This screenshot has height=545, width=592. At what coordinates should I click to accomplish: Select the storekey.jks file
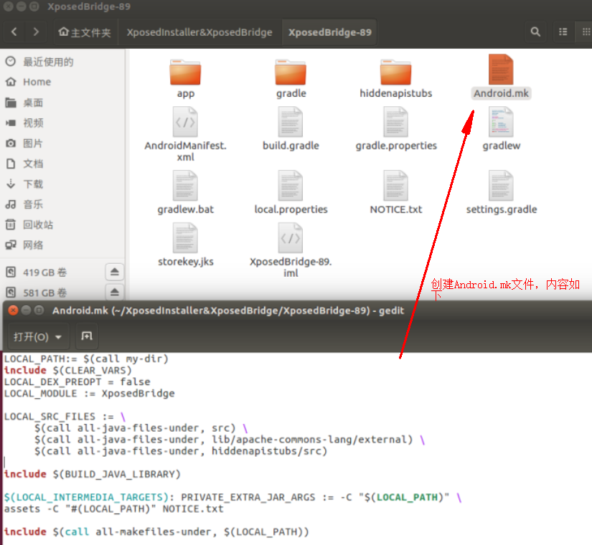(x=185, y=245)
